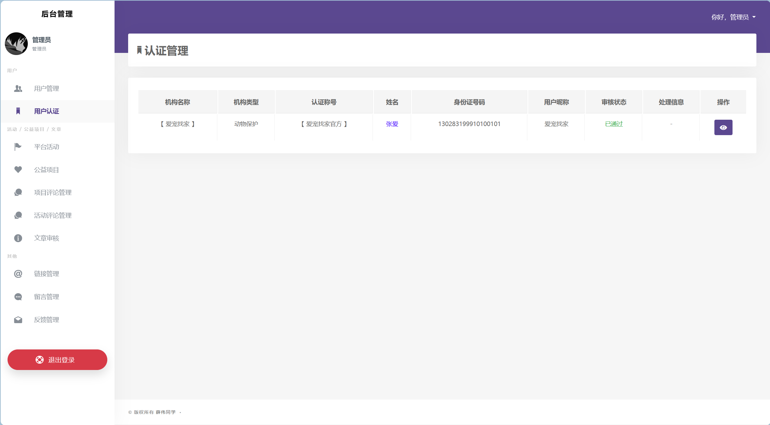Click the 退出登录 logout button

tap(57, 360)
